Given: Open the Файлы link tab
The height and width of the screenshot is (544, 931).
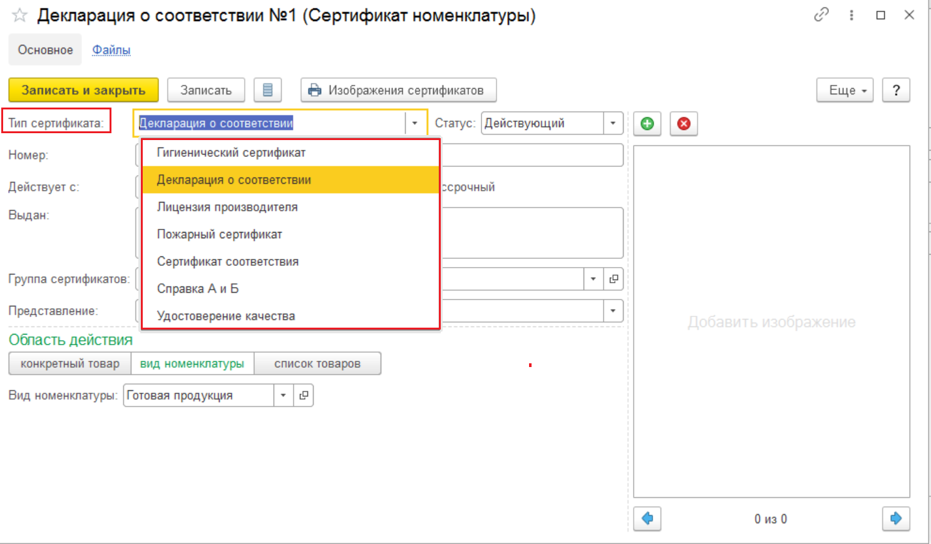Looking at the screenshot, I should 111,50.
